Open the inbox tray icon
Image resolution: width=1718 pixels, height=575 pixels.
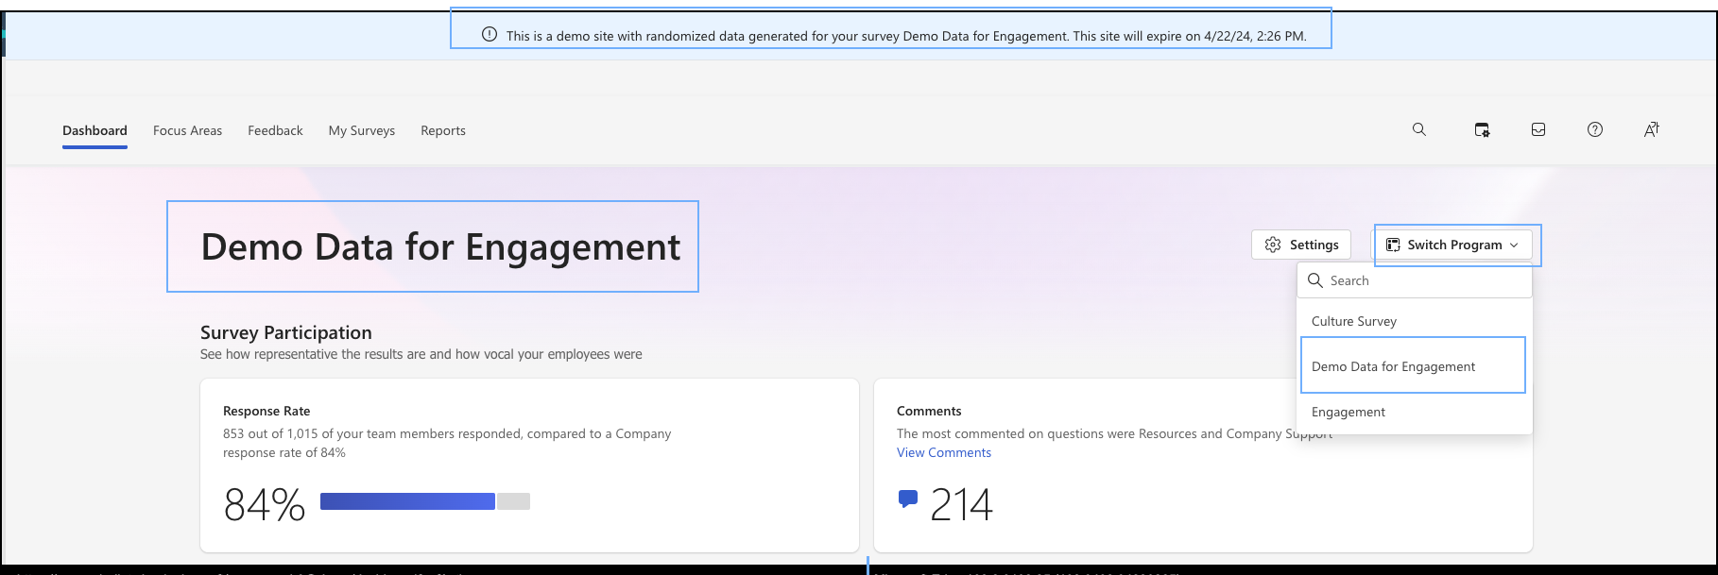(x=1538, y=130)
